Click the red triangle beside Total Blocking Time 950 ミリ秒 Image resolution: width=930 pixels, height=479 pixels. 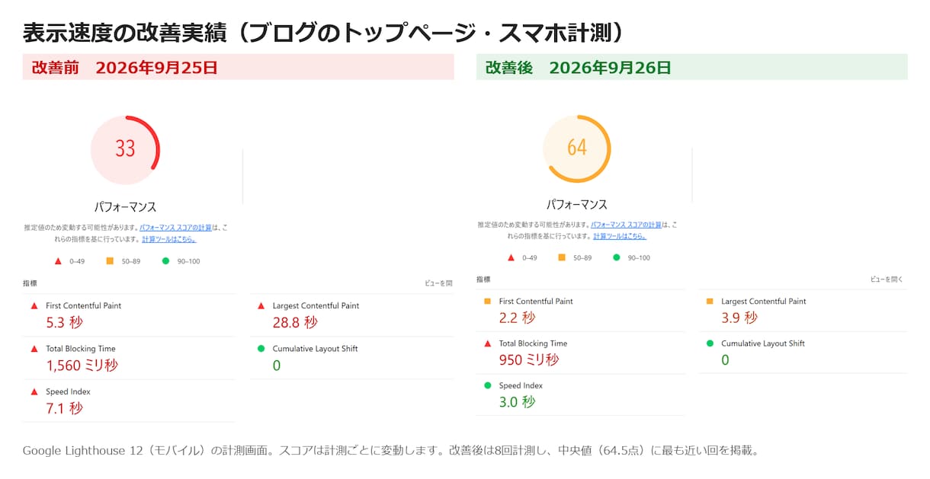tap(488, 343)
